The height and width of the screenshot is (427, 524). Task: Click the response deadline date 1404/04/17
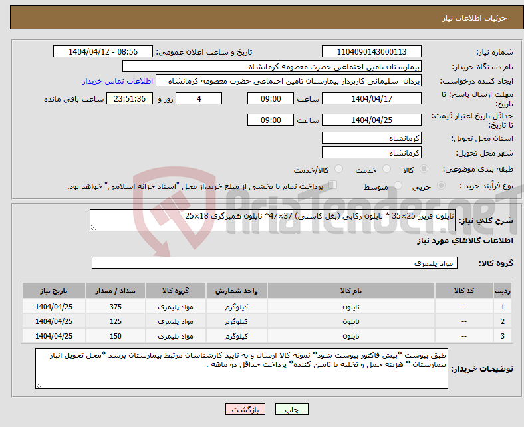coord(372,98)
